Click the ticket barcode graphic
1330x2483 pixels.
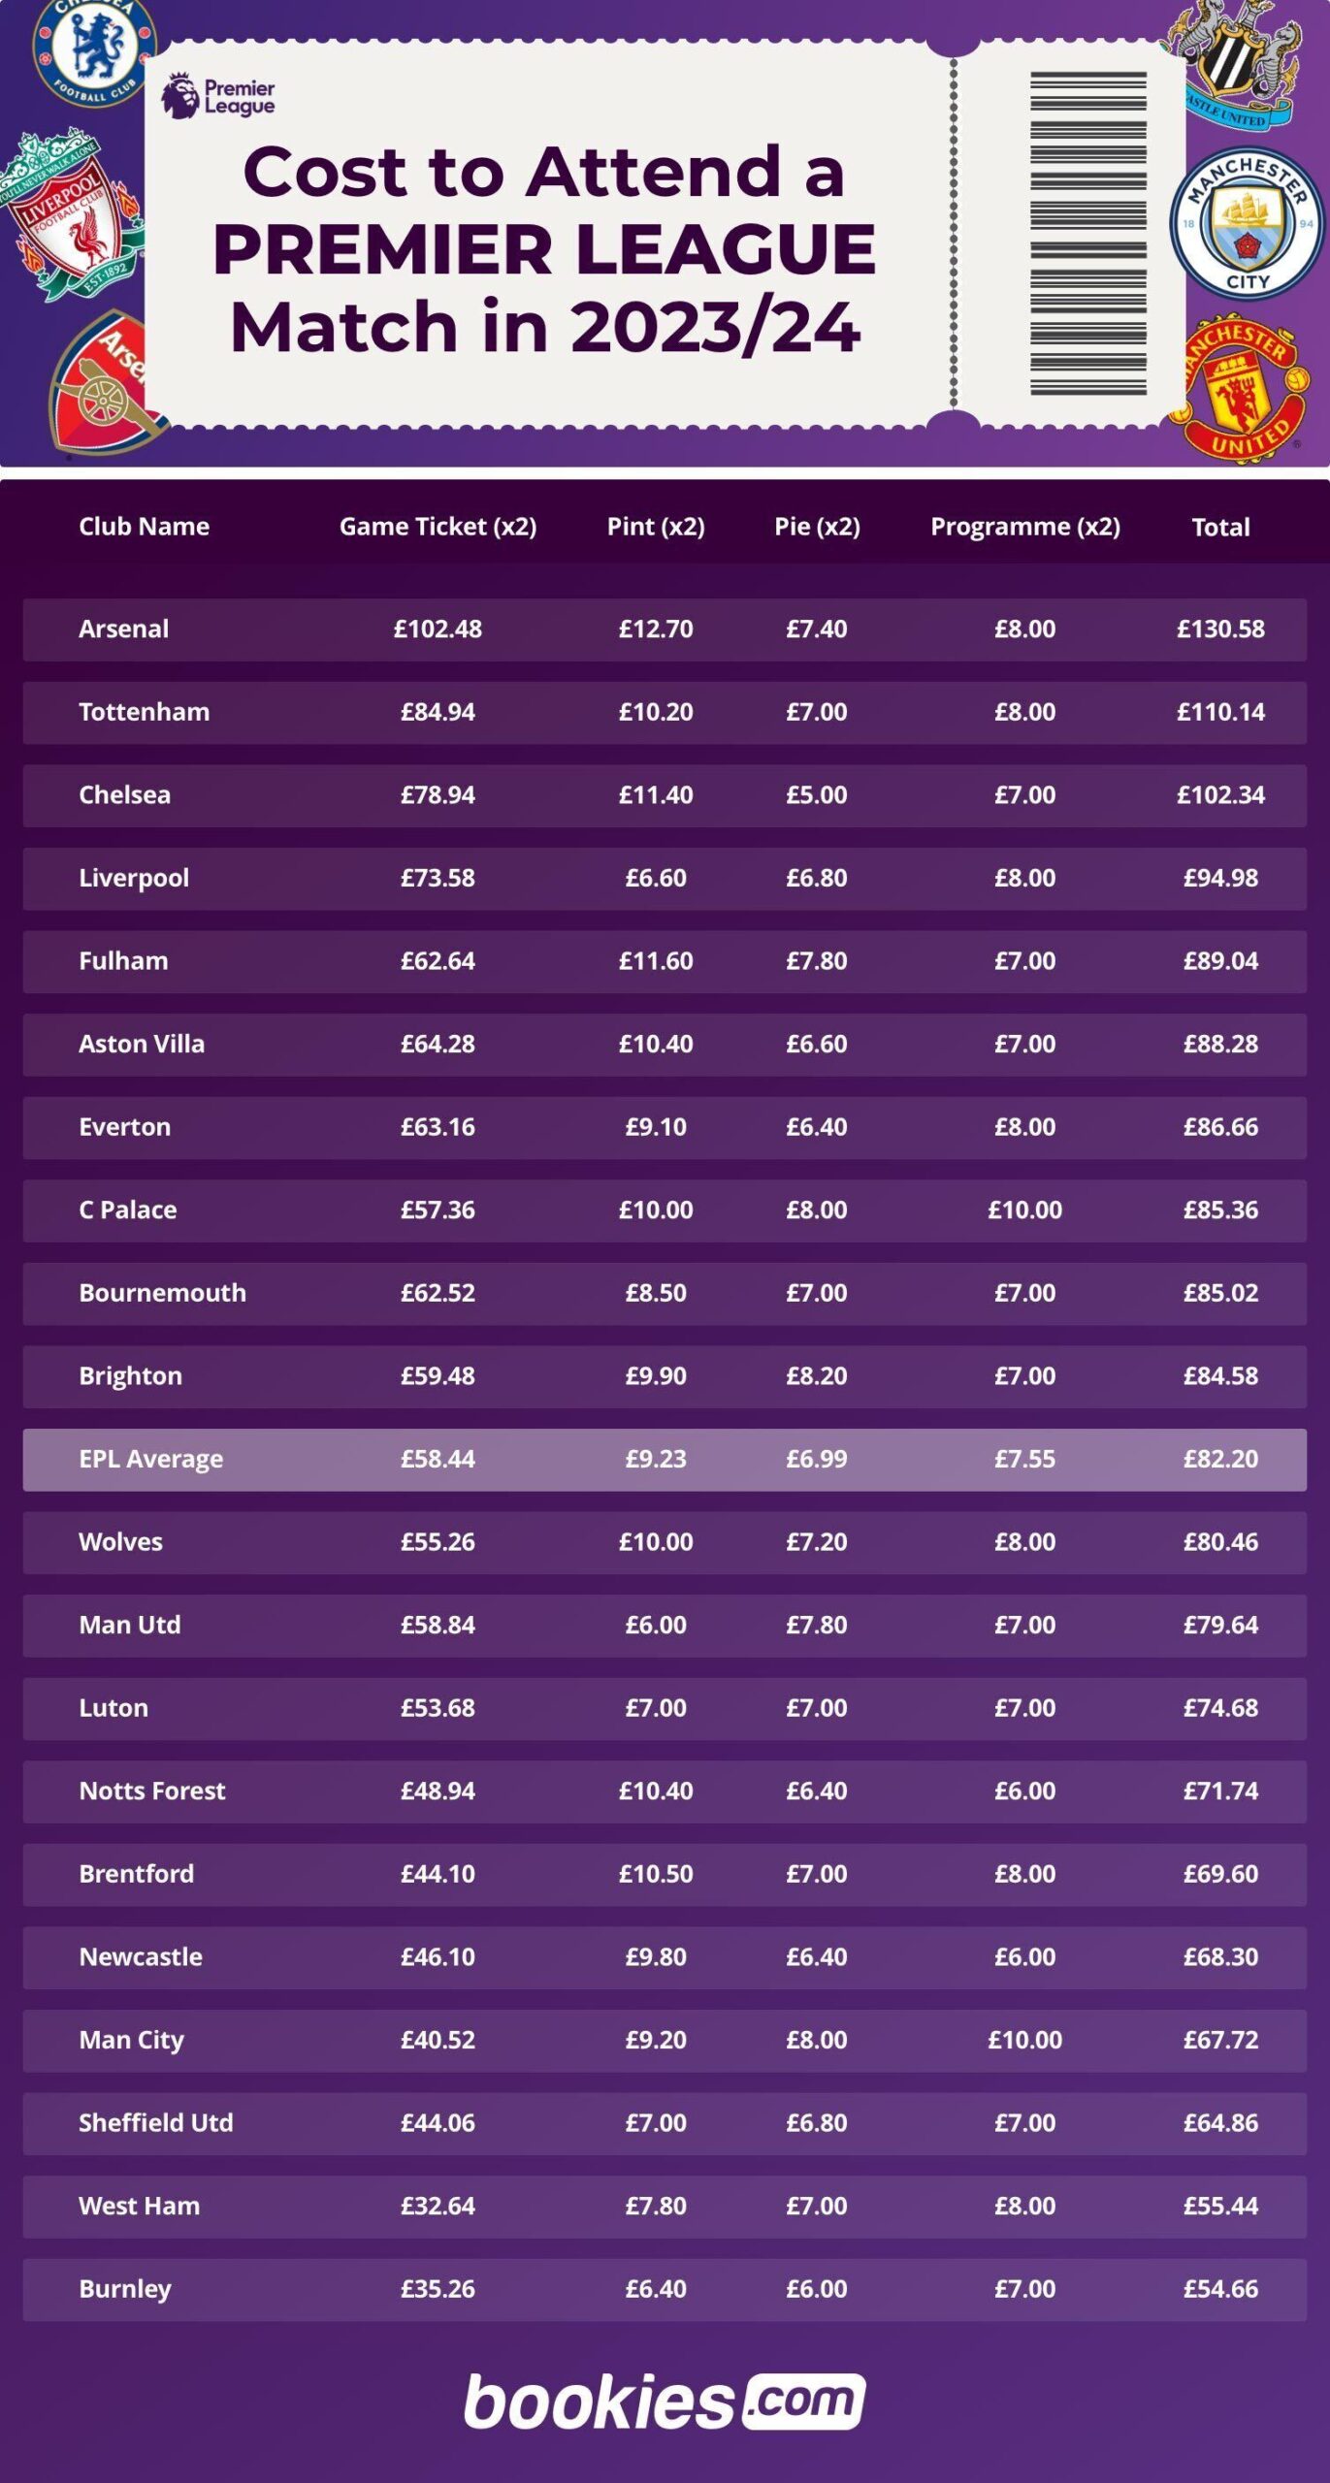(x=1087, y=234)
